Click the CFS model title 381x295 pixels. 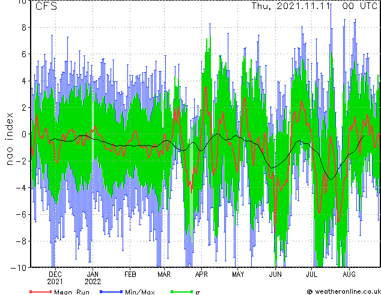point(46,6)
